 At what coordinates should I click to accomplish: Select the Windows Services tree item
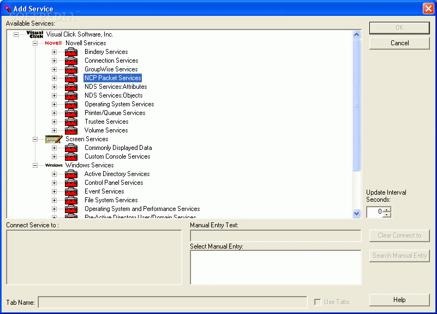coord(89,165)
